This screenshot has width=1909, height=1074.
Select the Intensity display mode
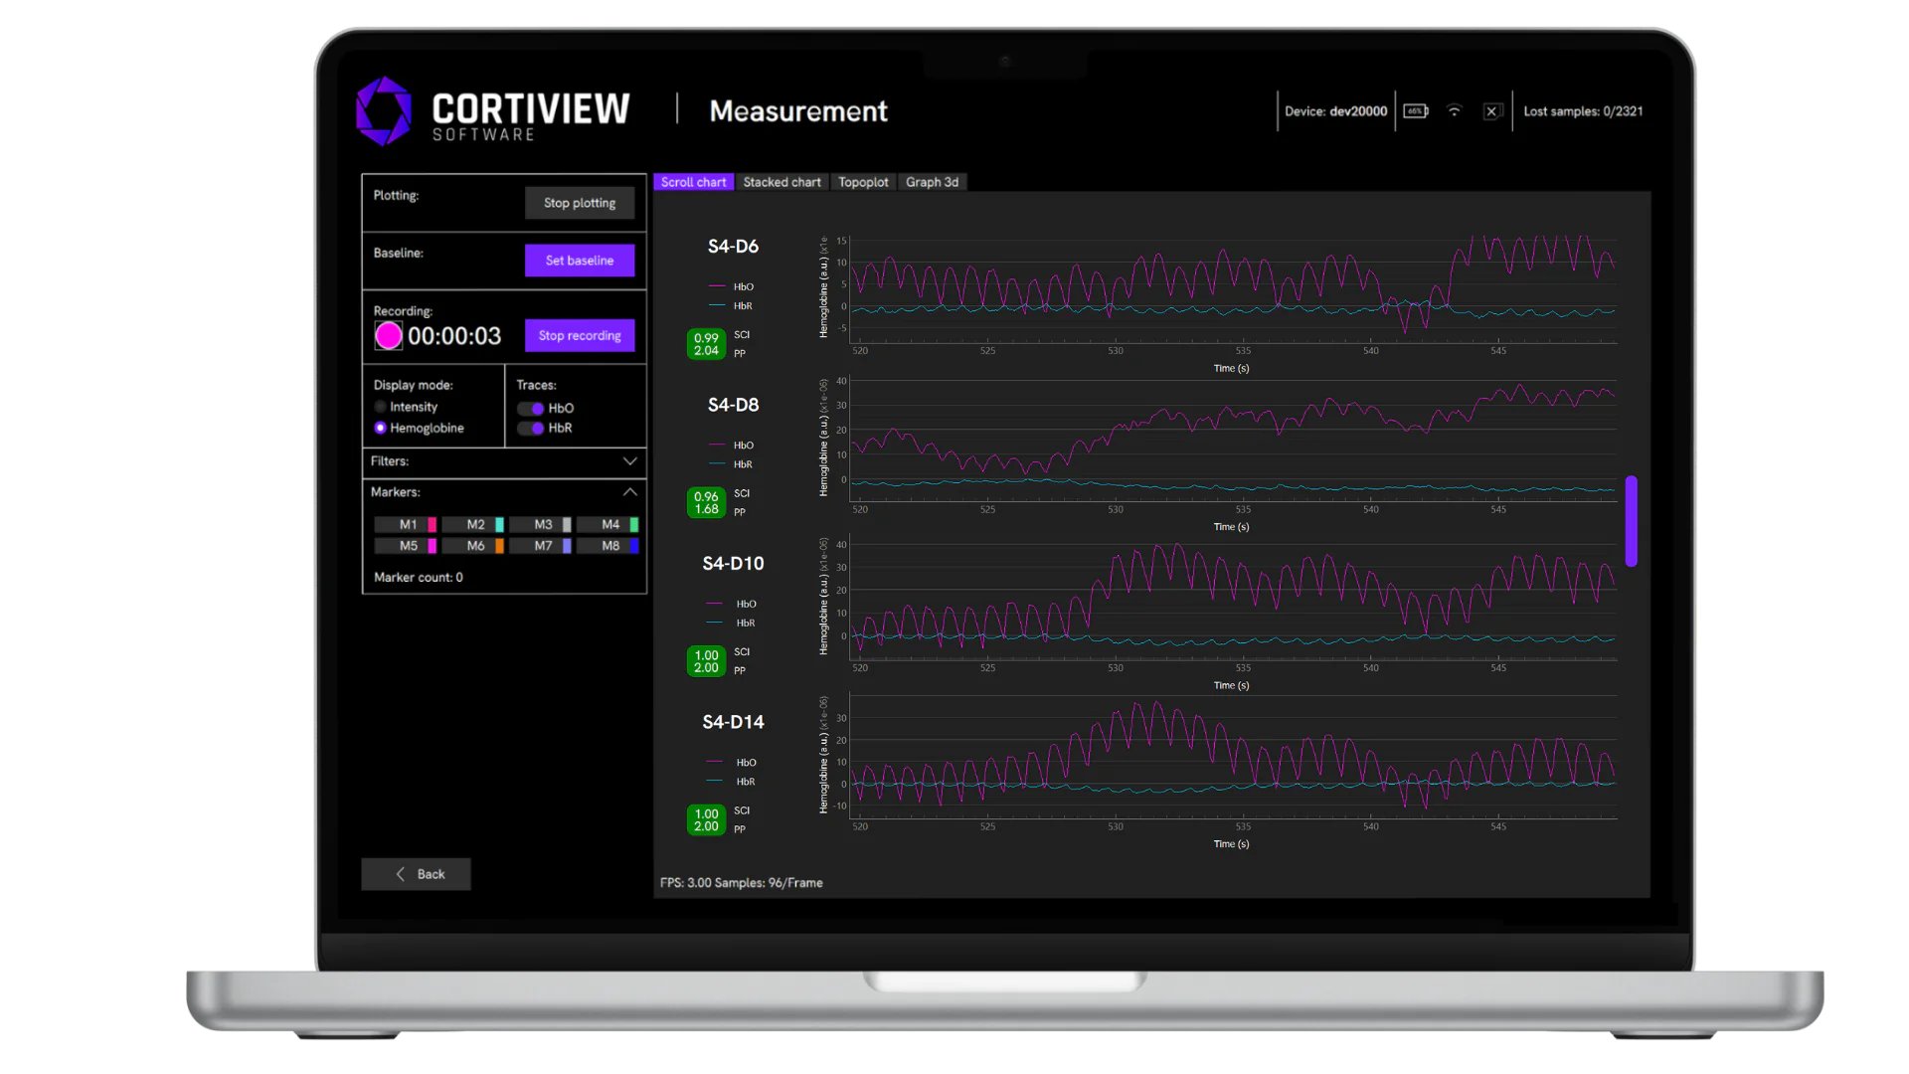[x=380, y=406]
